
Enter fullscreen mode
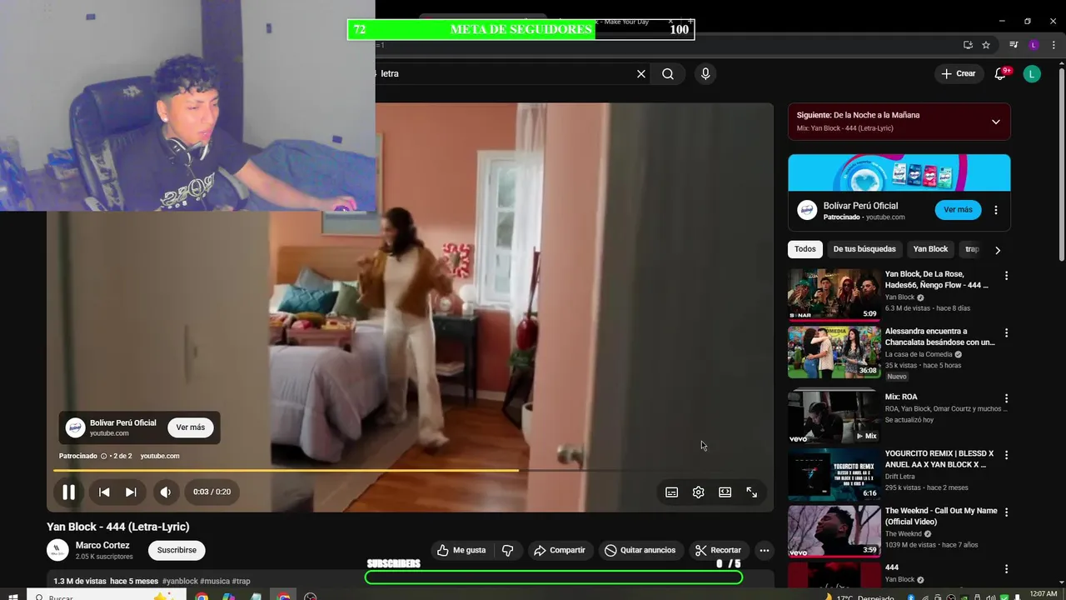[751, 492]
